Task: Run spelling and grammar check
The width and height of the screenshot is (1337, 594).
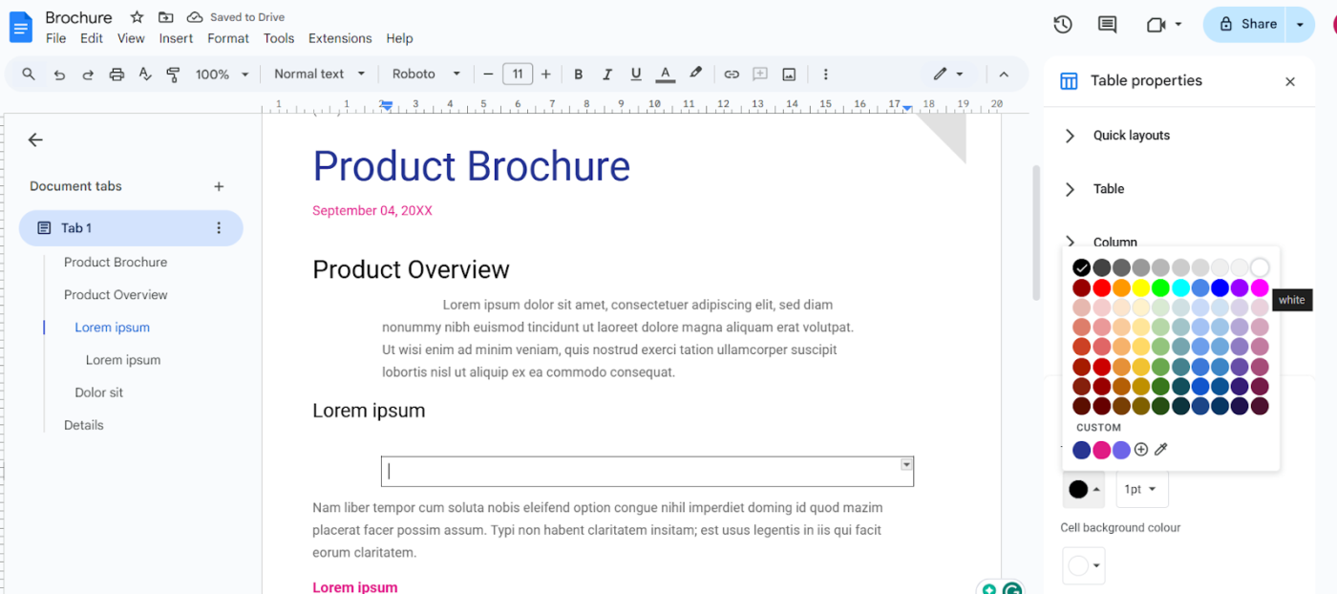Action: (145, 74)
